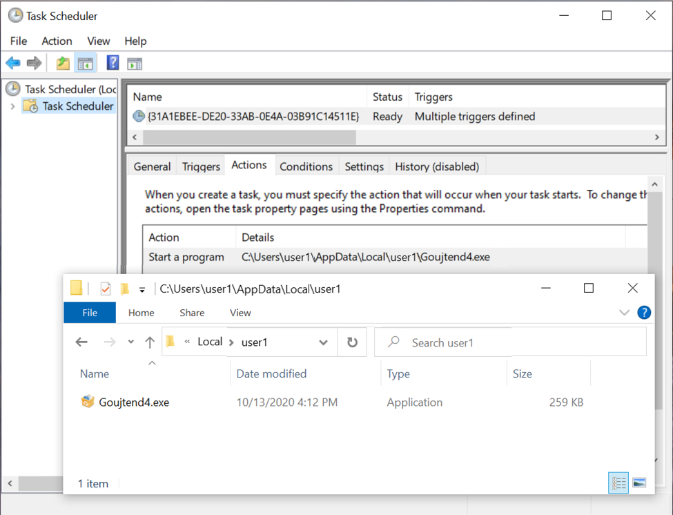
Task: Click the blue File ribbon button
Action: pos(90,313)
